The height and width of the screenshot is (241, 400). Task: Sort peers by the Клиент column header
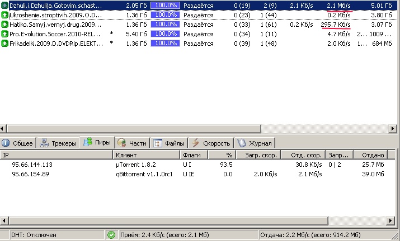pyautogui.click(x=145, y=155)
